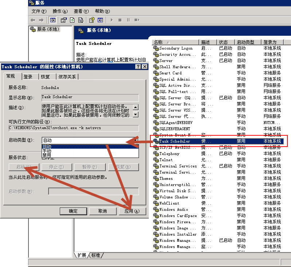Switch to the 依存关系 tab
The height and width of the screenshot is (267, 291).
tap(67, 77)
